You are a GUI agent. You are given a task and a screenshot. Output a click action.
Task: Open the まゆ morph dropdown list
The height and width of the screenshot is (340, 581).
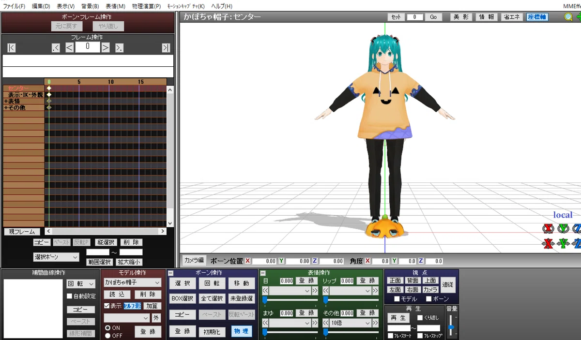coord(290,323)
